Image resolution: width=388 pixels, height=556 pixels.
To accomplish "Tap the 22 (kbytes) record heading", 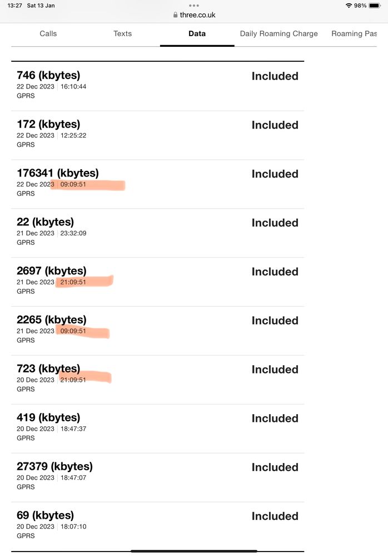I will [45, 222].
